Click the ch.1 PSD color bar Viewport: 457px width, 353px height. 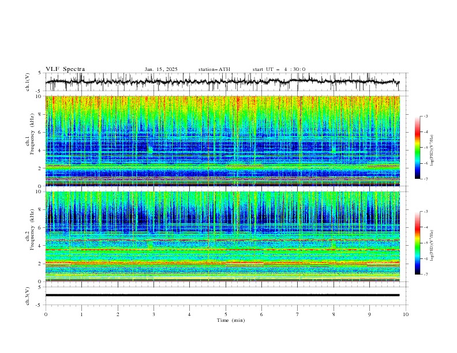click(418, 148)
